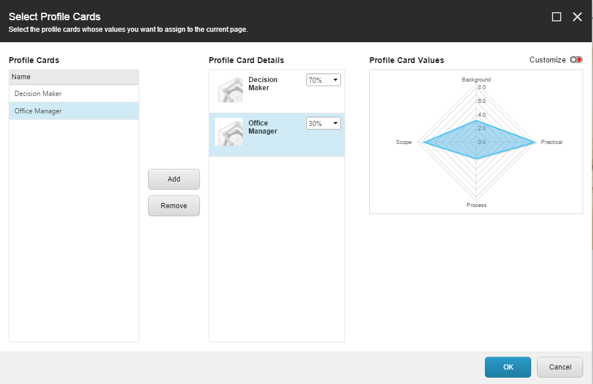The width and height of the screenshot is (593, 384).
Task: Dismiss the dialog with Cancel
Action: [x=559, y=367]
